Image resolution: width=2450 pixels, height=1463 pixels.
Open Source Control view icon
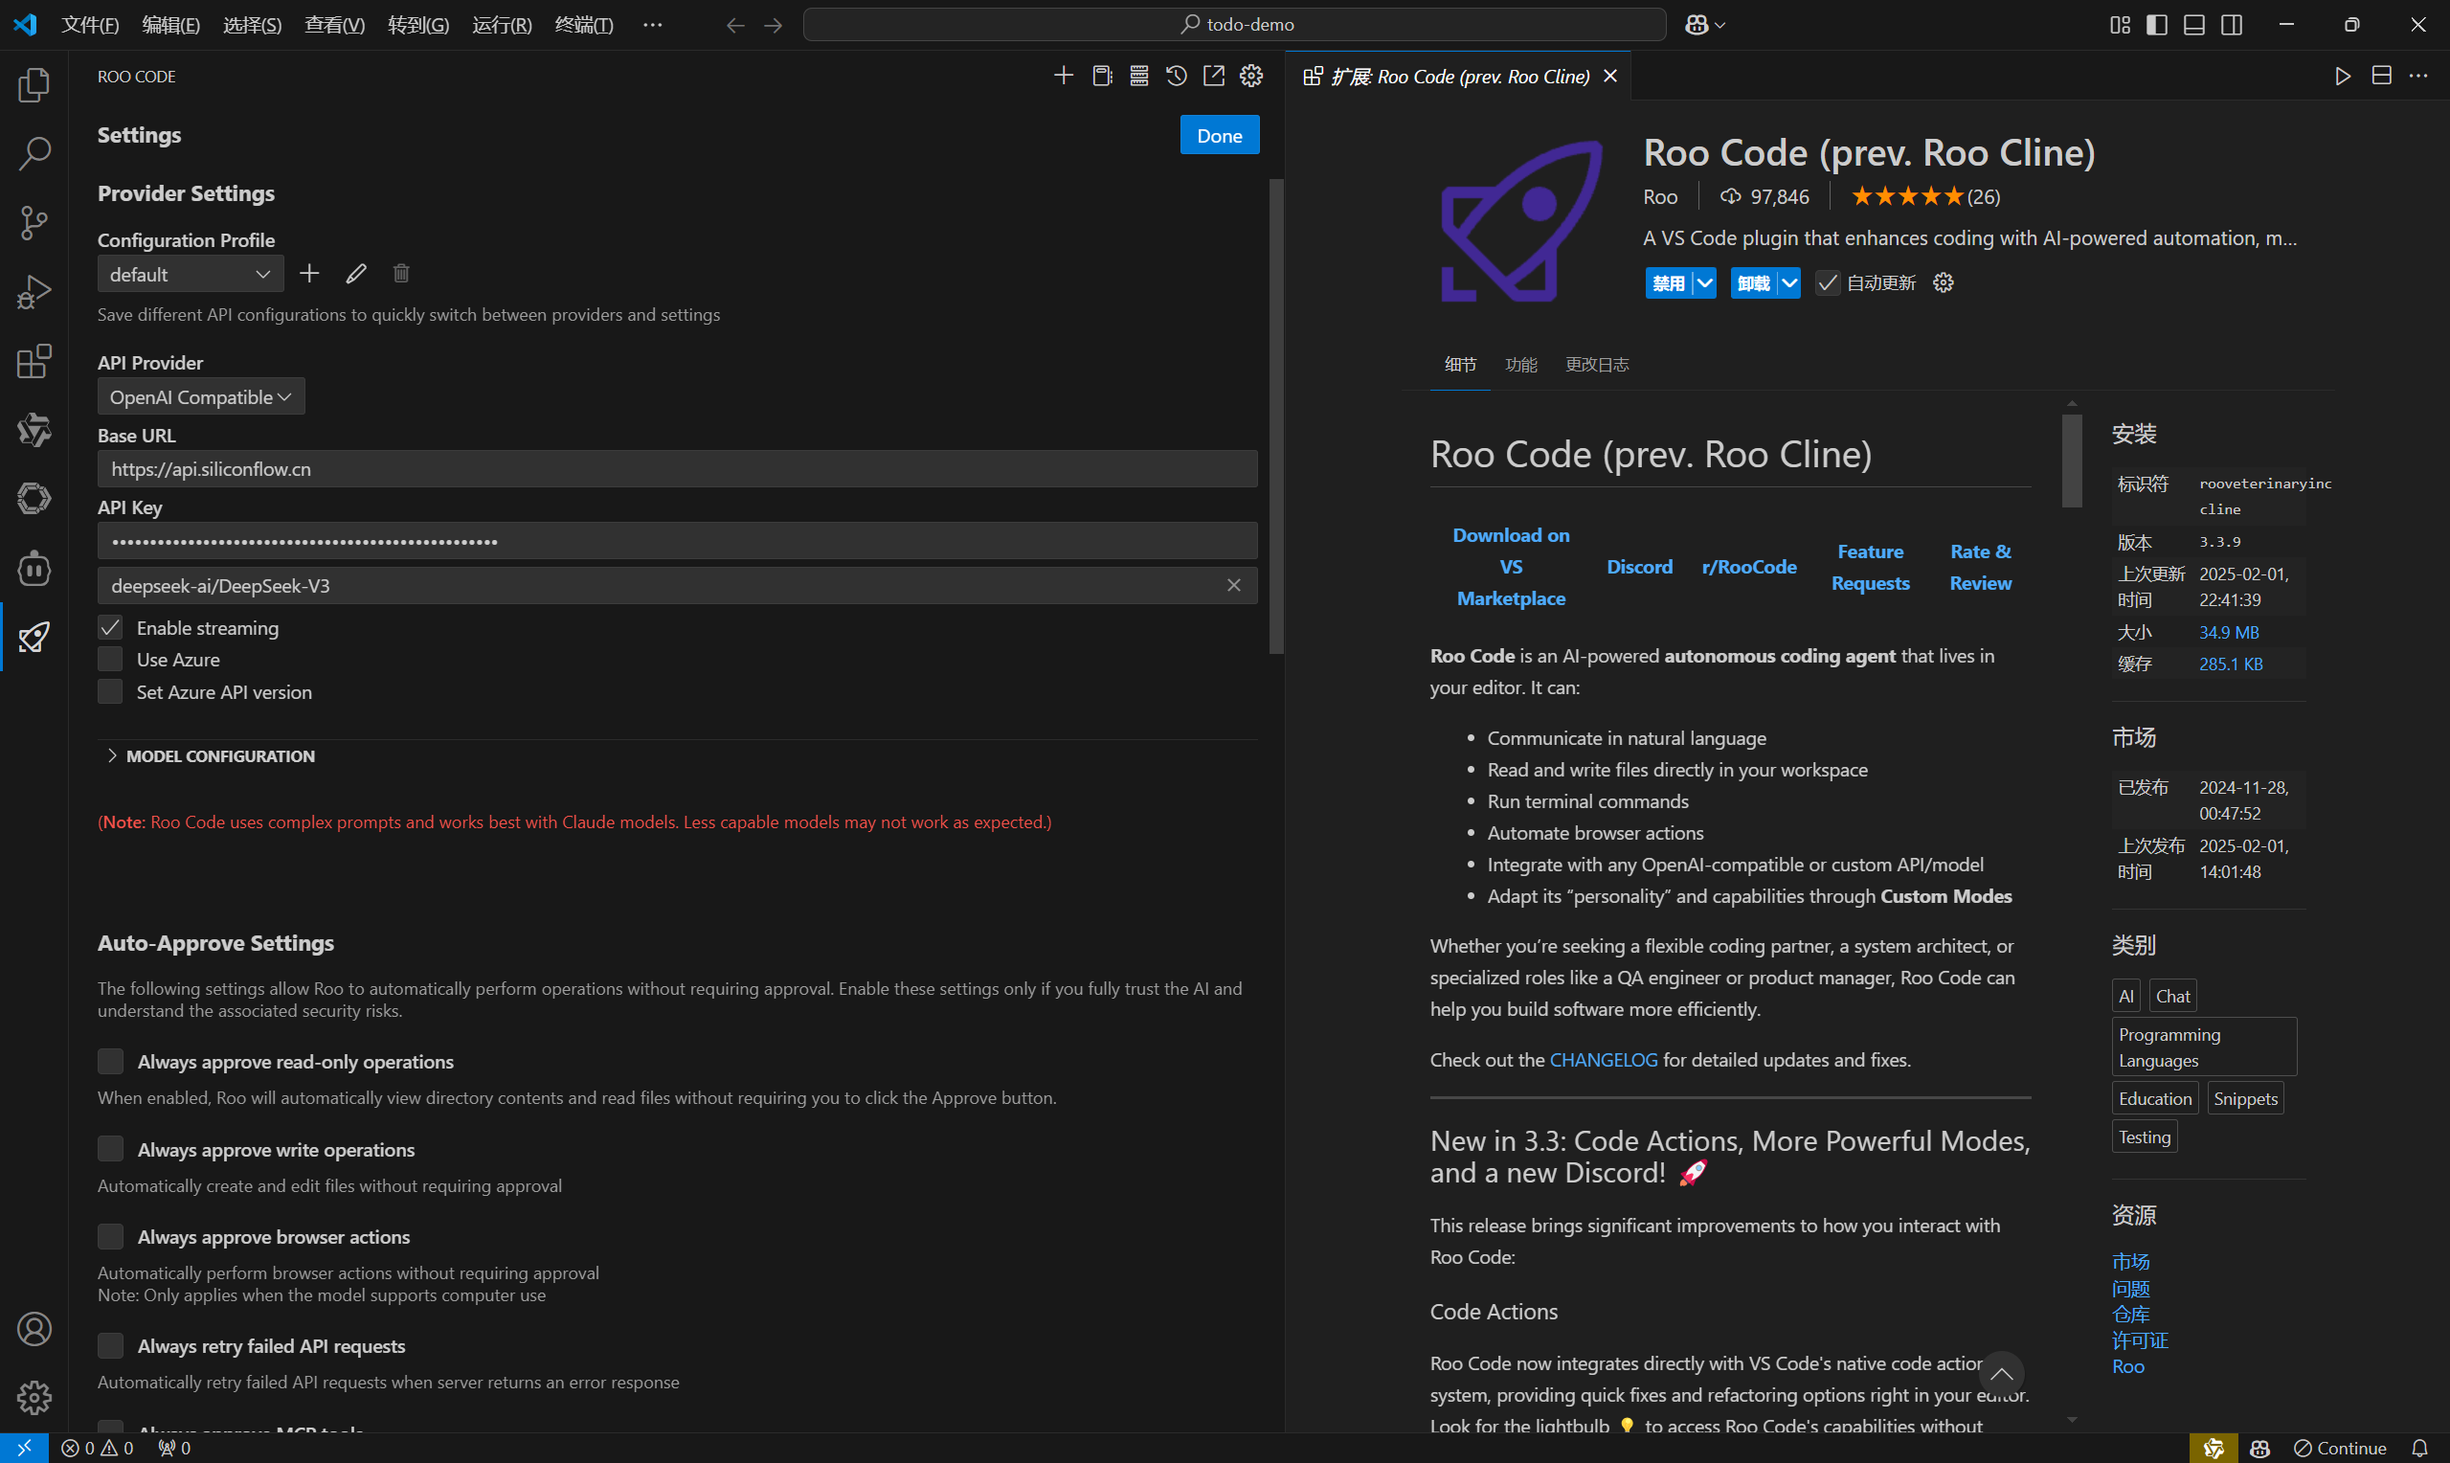click(34, 223)
